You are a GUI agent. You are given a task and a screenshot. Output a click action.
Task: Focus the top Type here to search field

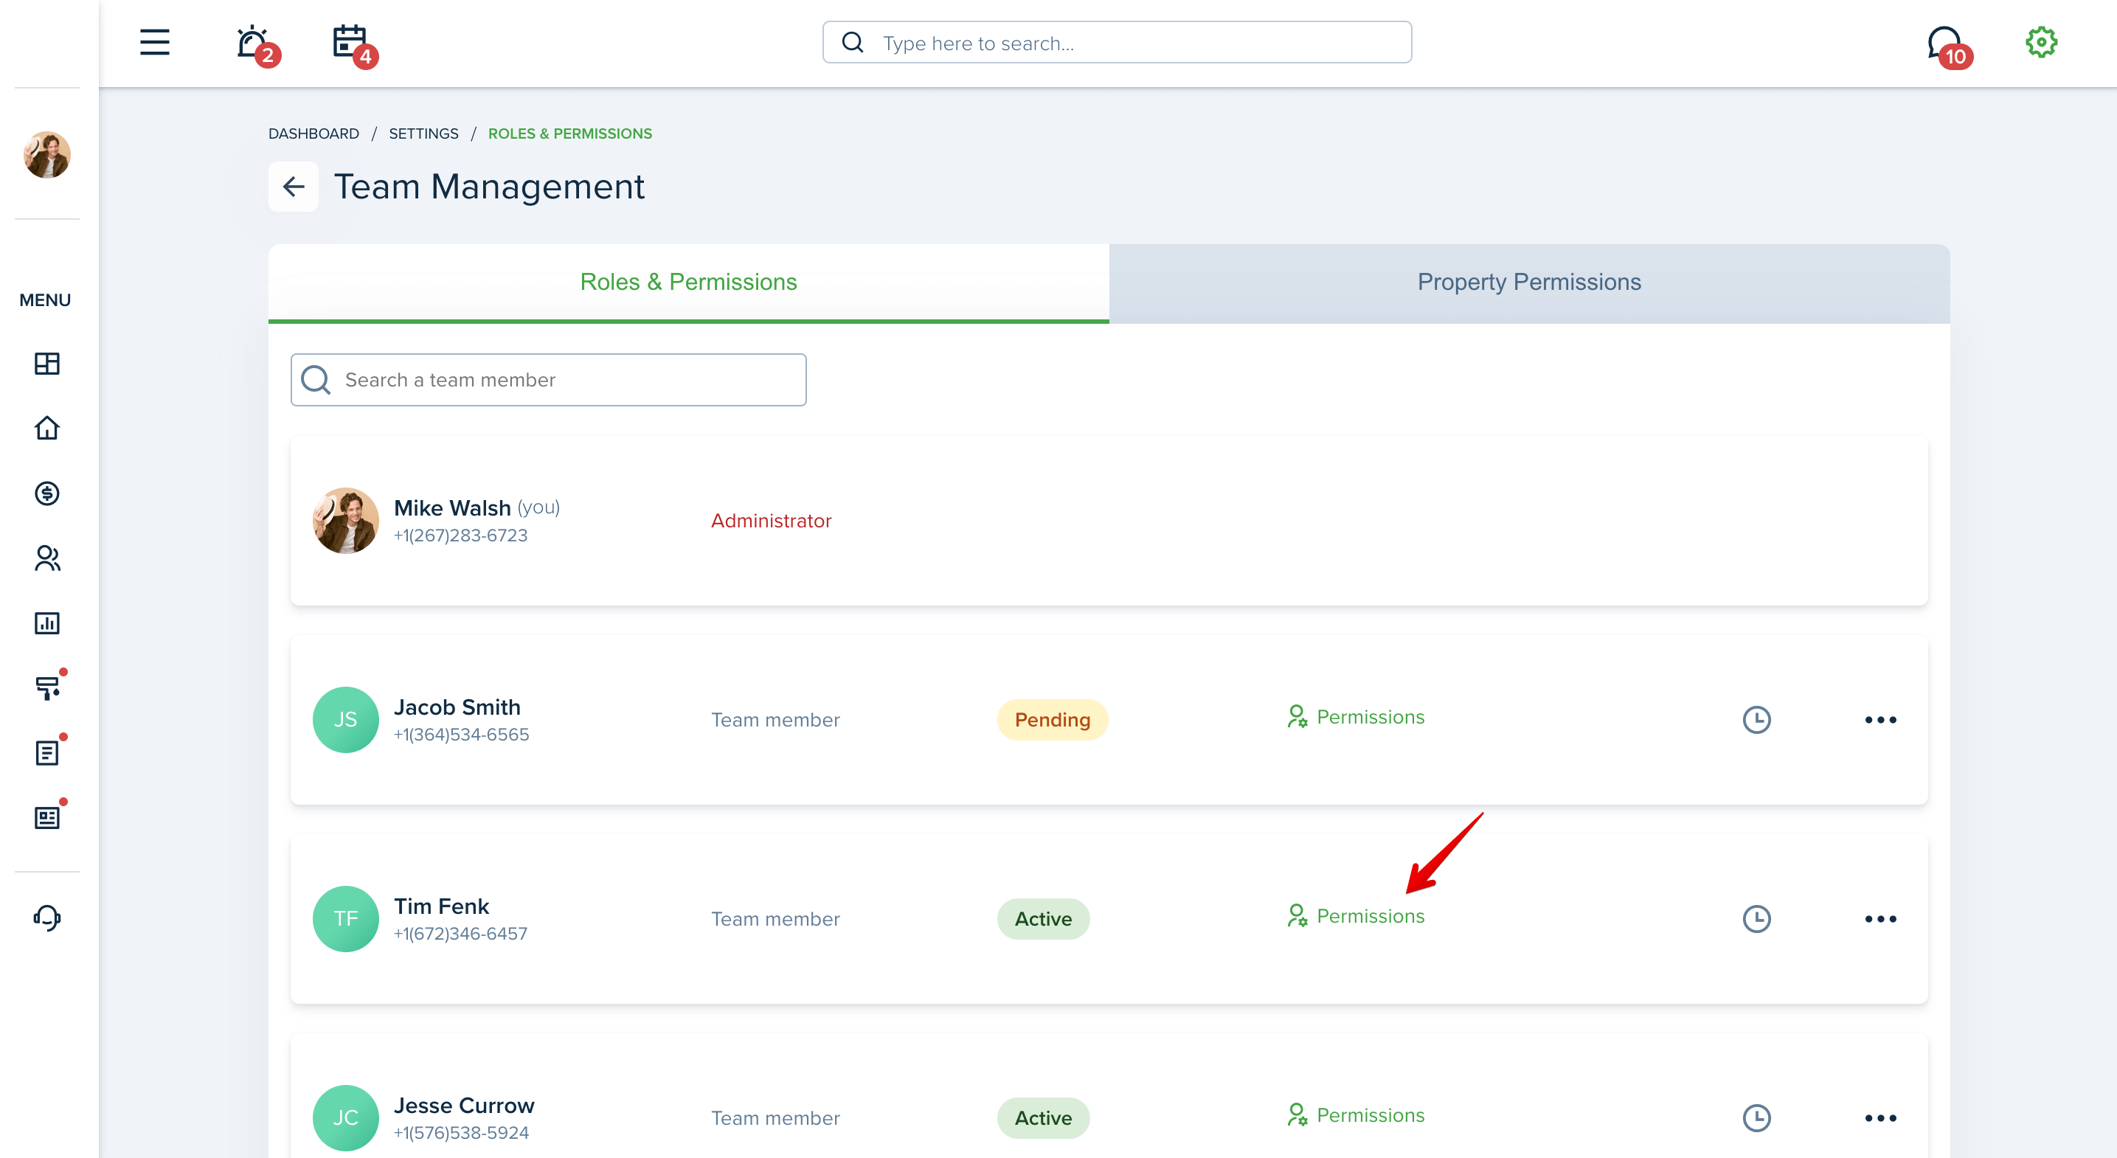[1117, 43]
